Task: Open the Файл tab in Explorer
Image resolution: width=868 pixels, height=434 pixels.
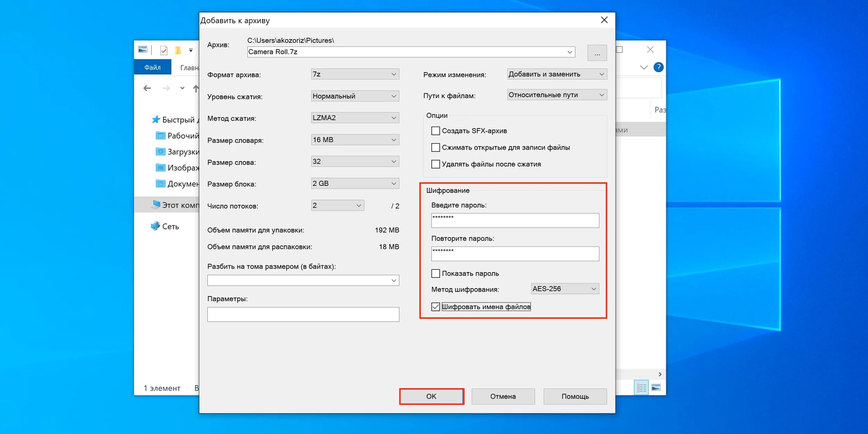Action: coord(152,67)
